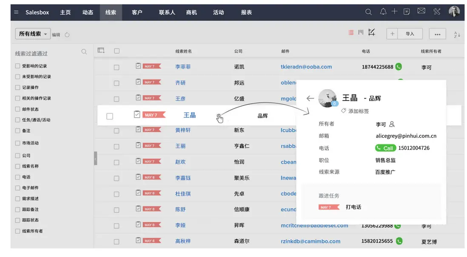The width and height of the screenshot is (467, 257).
Task: Search filters with the magnifier in filter panel
Action: [84, 52]
